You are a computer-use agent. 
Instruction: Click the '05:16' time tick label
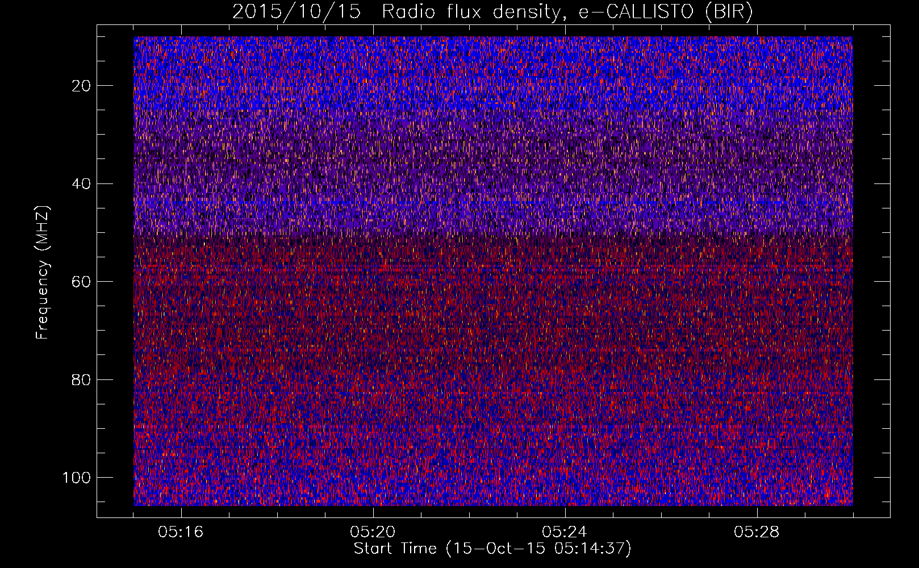[x=181, y=532]
